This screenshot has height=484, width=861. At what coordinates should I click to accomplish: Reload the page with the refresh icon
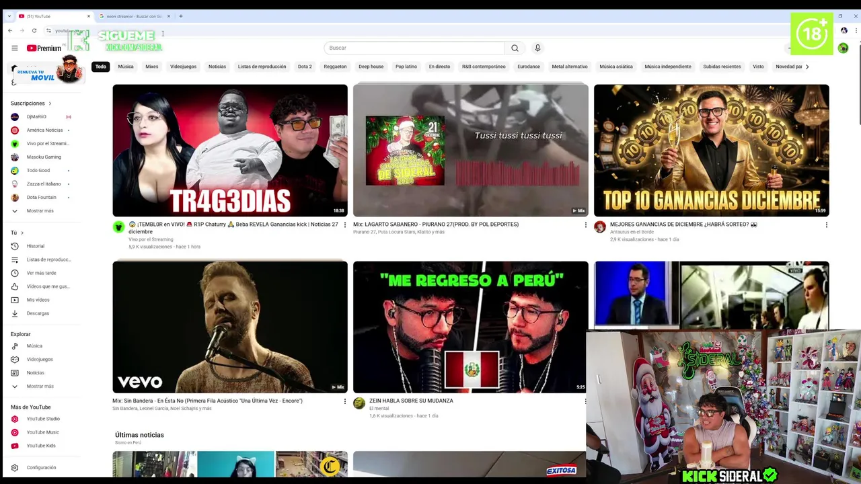tap(34, 30)
